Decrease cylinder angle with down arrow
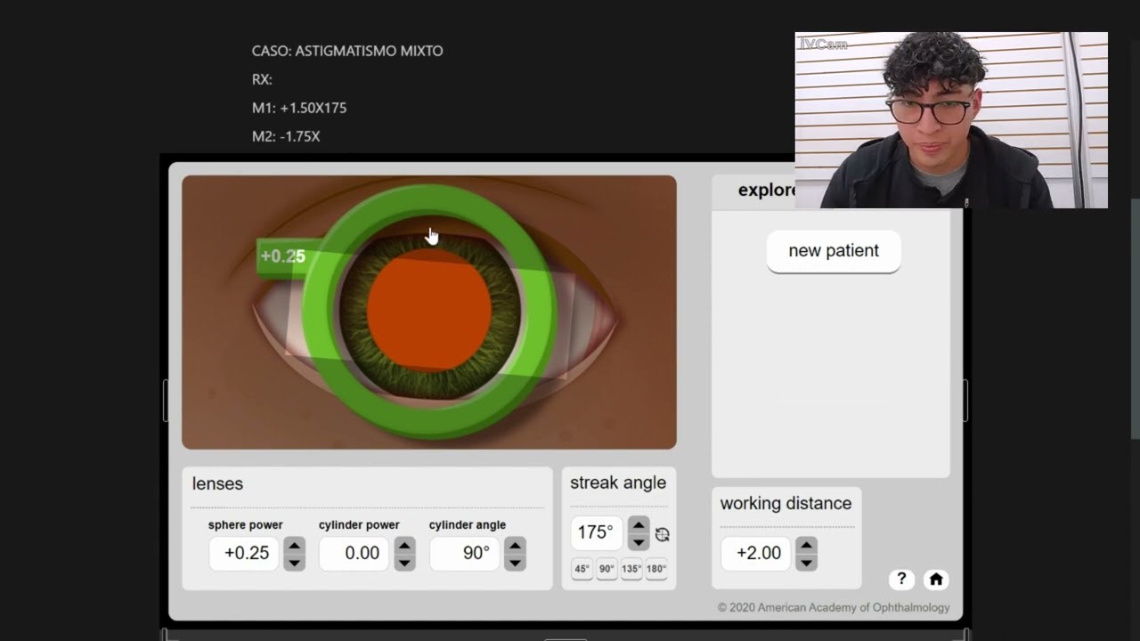The width and height of the screenshot is (1140, 641). 515,562
